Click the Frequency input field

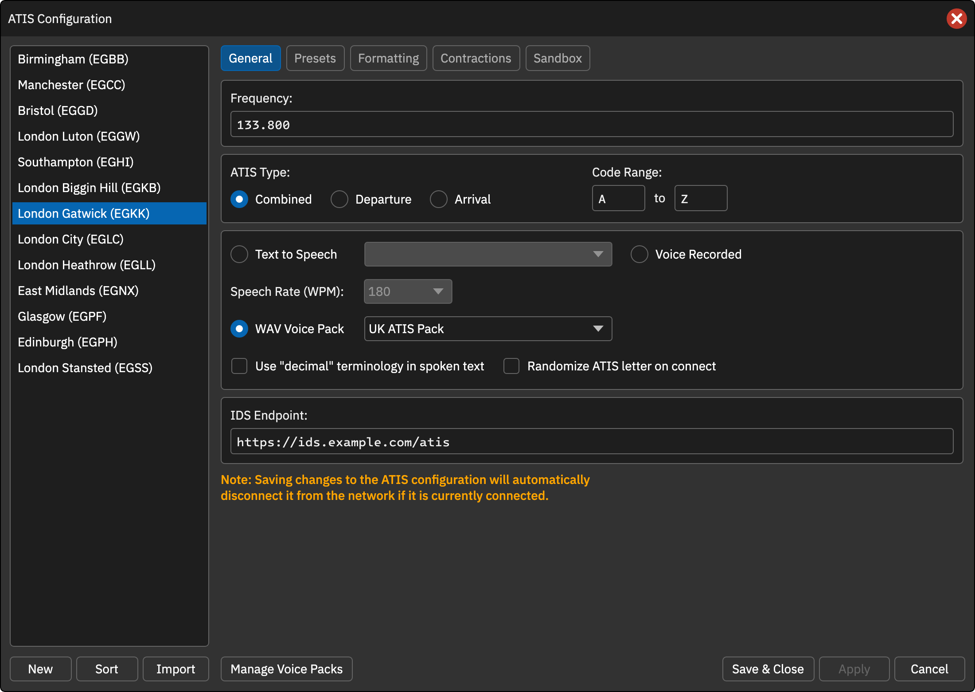pos(592,124)
